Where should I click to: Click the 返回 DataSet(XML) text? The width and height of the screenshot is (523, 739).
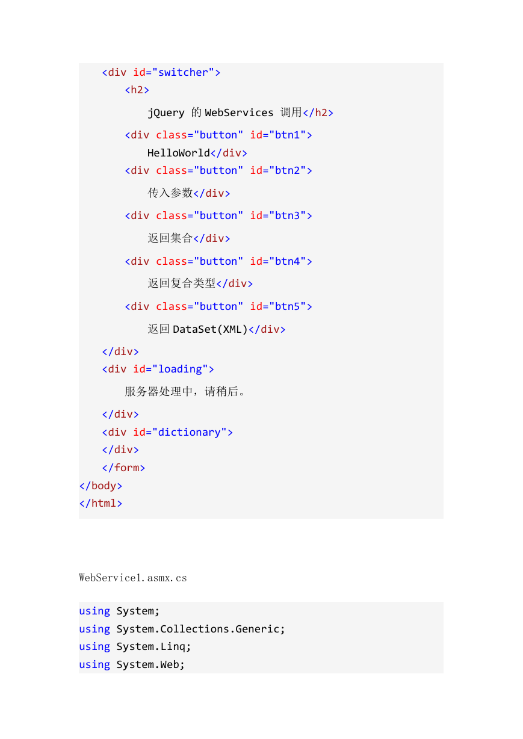coord(198,329)
